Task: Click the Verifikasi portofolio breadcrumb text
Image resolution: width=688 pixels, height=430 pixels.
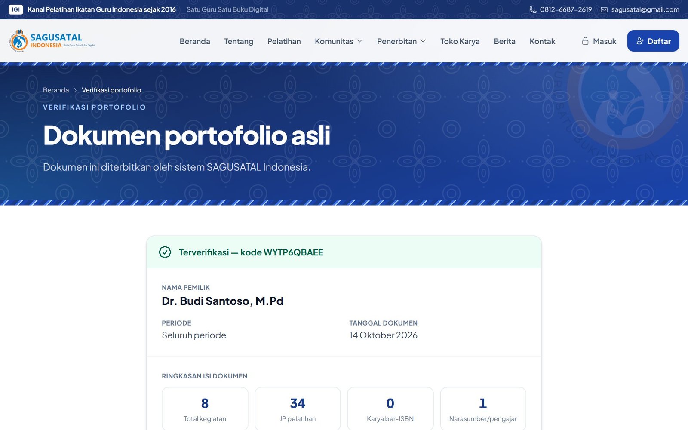Action: 111,90
